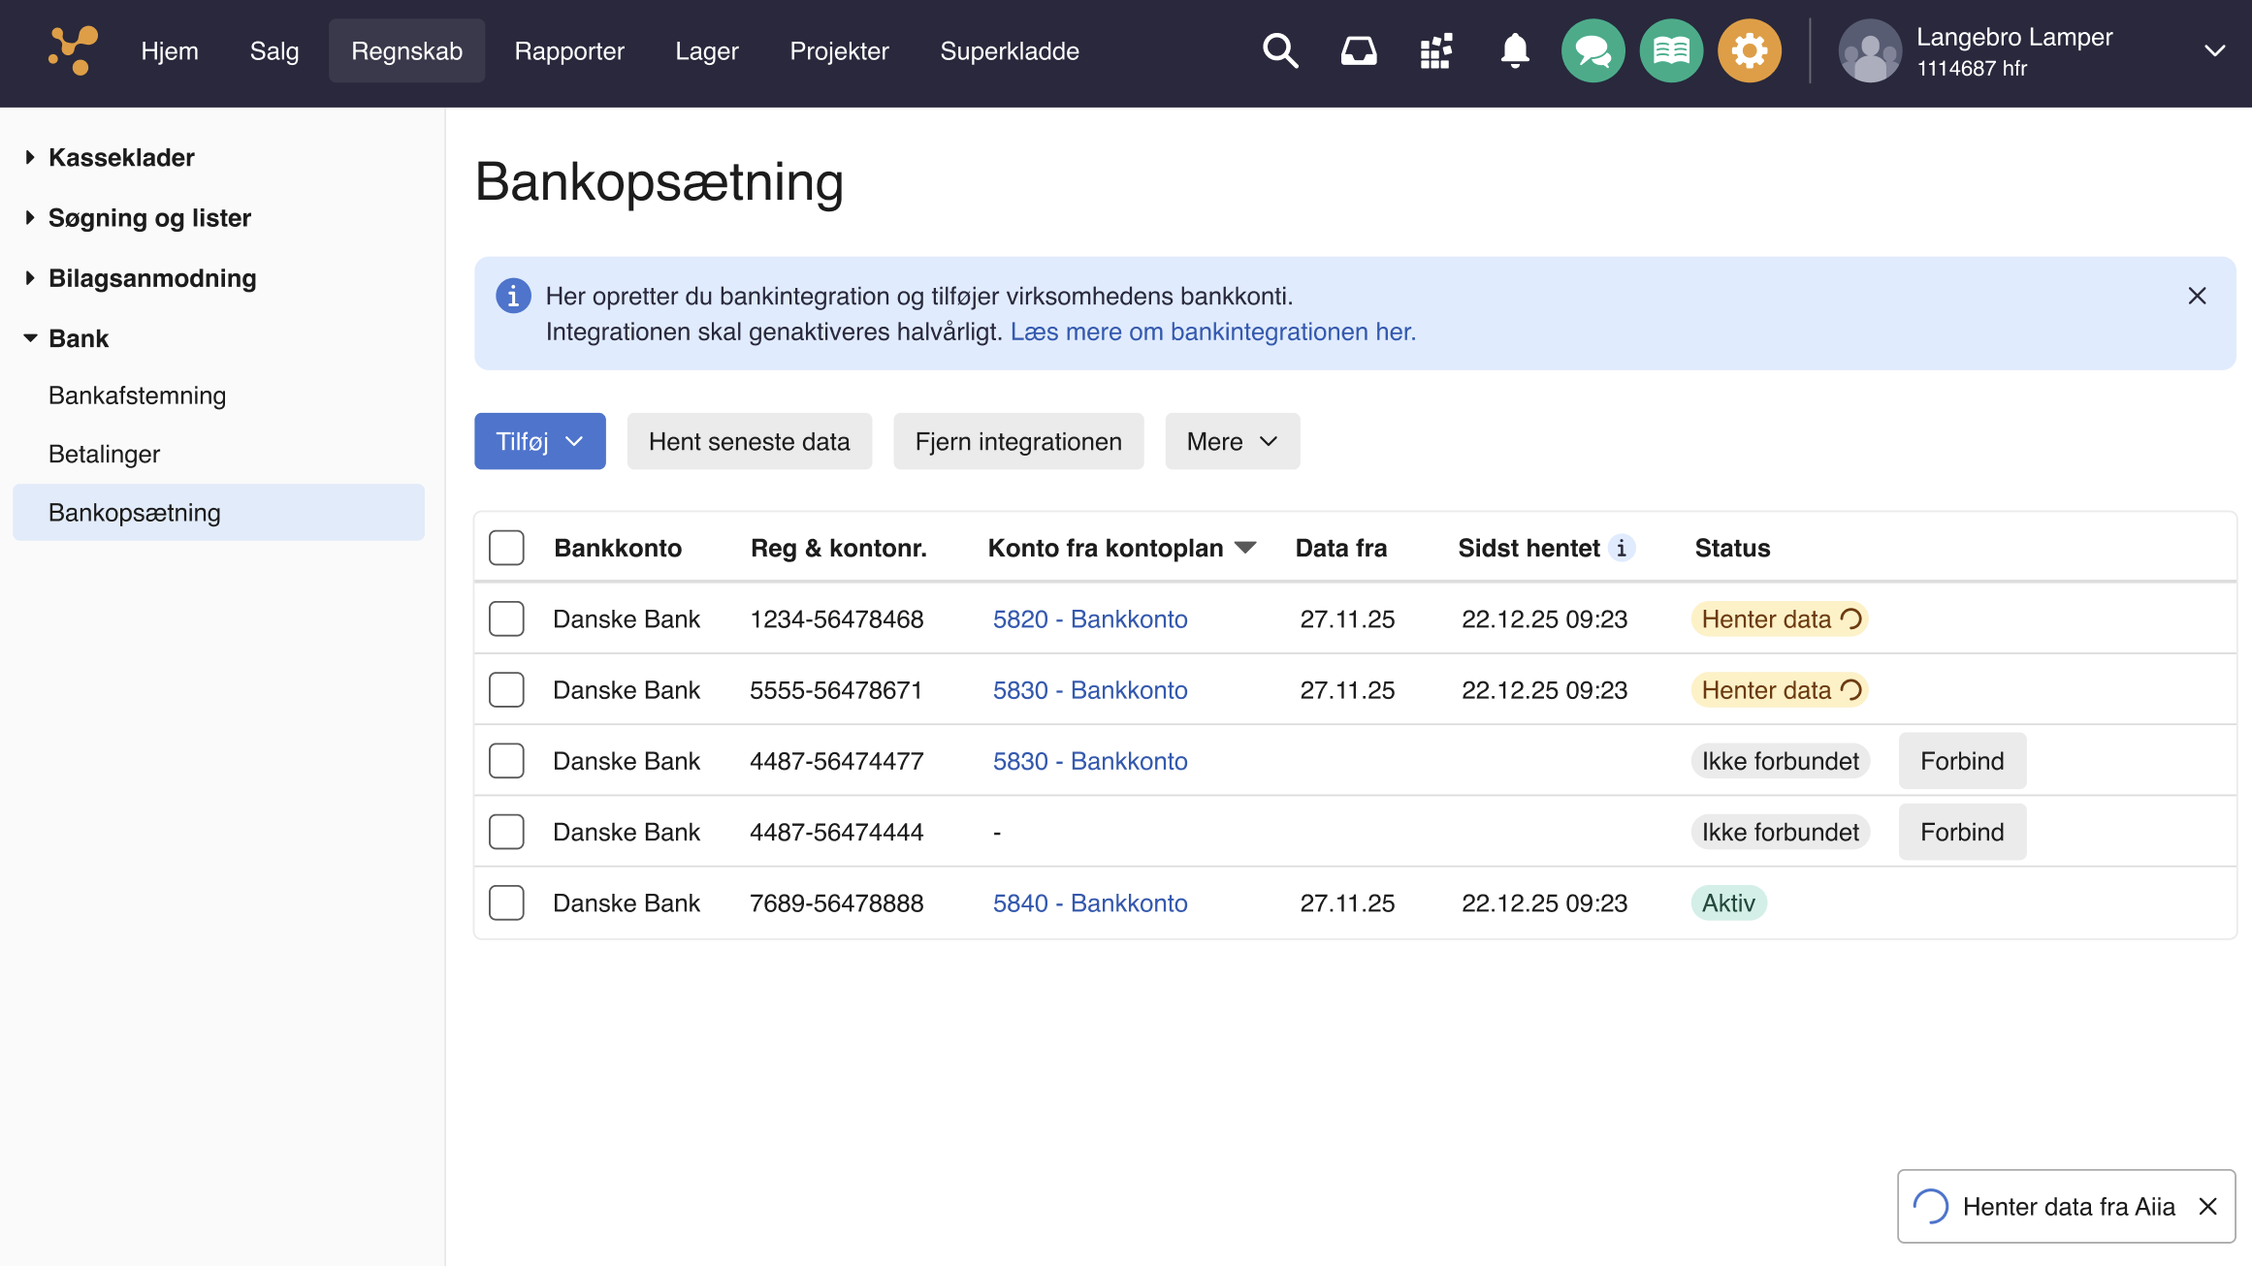This screenshot has height=1266, width=2252.
Task: Open the orange settings gear icon
Action: pos(1749,50)
